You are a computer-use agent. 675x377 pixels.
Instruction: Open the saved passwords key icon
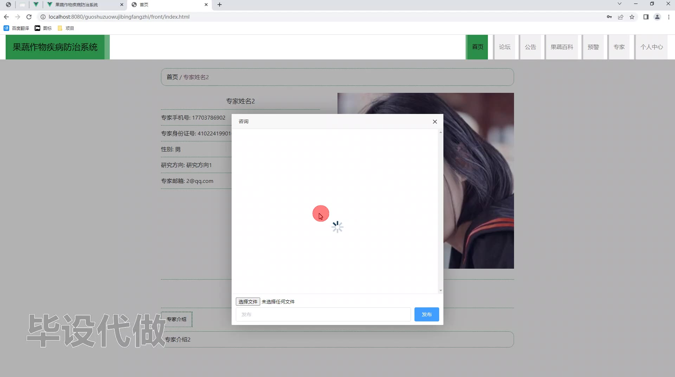pos(609,17)
